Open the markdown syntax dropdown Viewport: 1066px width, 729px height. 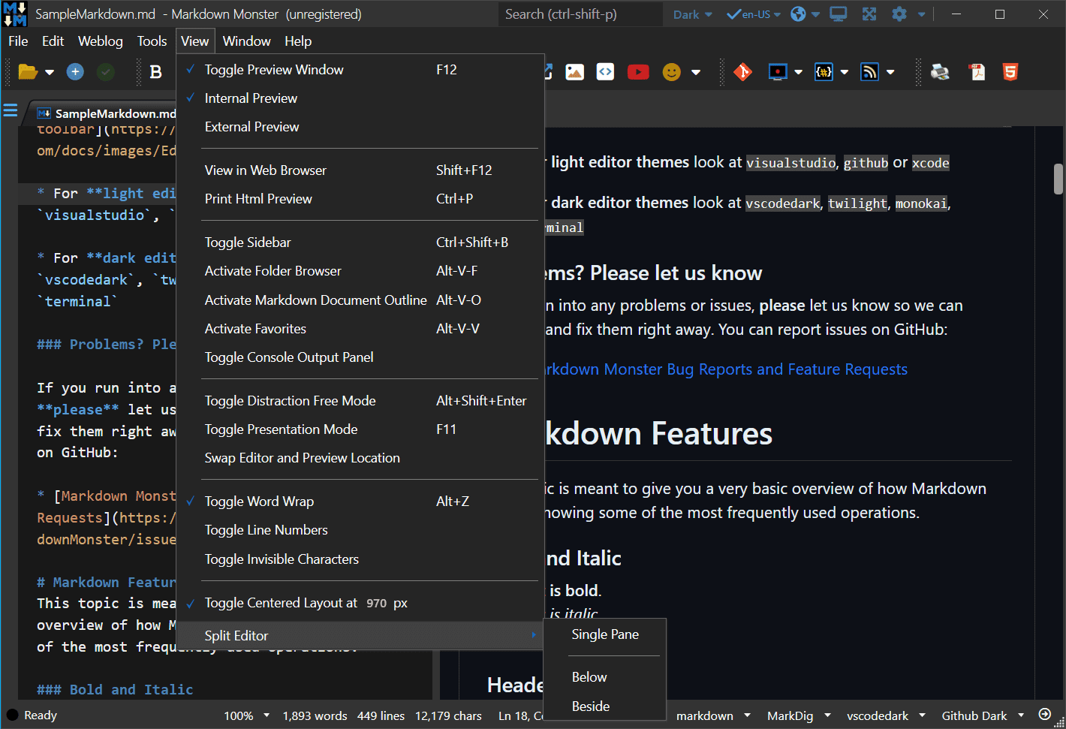pyautogui.click(x=713, y=715)
